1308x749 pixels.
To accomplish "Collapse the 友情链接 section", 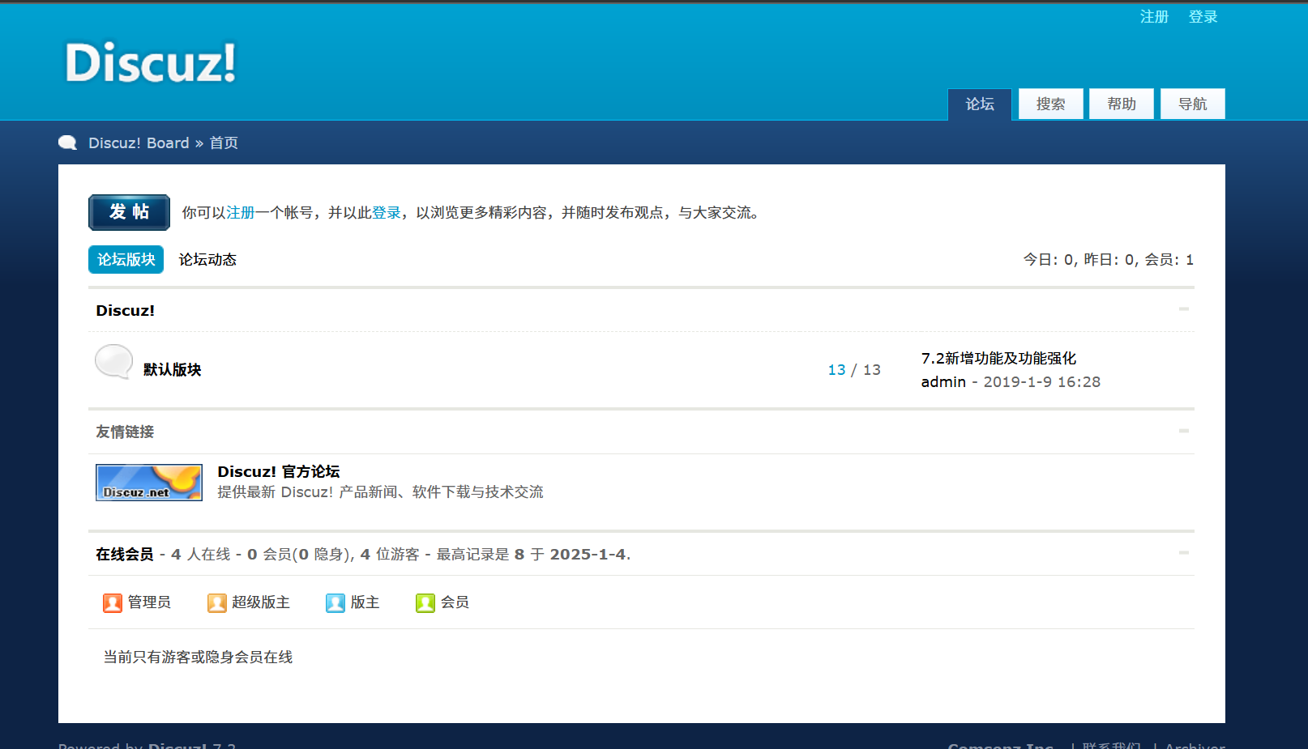I will pyautogui.click(x=1184, y=431).
